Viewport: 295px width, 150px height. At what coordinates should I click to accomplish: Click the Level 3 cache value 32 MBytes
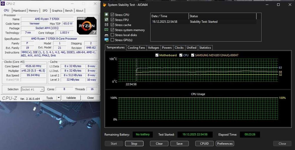(x=73, y=80)
